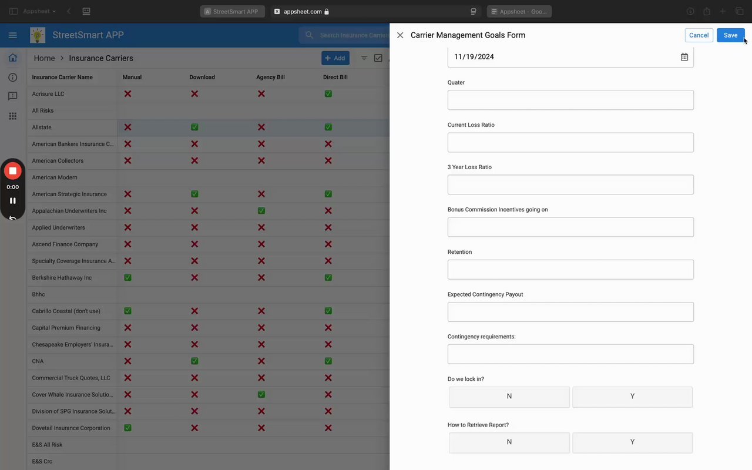Select N for Do we lock in?
The width and height of the screenshot is (752, 470).
[x=509, y=397]
